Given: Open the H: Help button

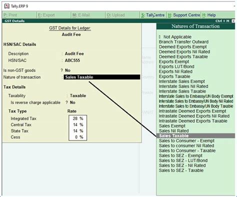Looking at the screenshot, I should (209, 15).
